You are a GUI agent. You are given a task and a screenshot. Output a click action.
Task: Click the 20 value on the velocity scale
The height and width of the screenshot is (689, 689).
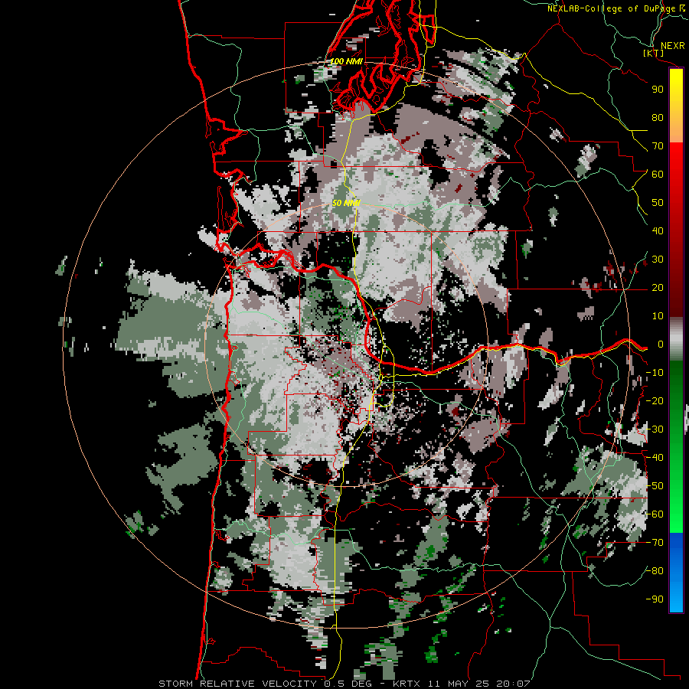658,288
